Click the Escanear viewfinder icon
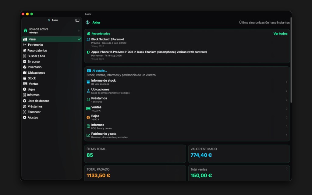Image resolution: width=312 pixels, height=195 pixels. point(24,112)
